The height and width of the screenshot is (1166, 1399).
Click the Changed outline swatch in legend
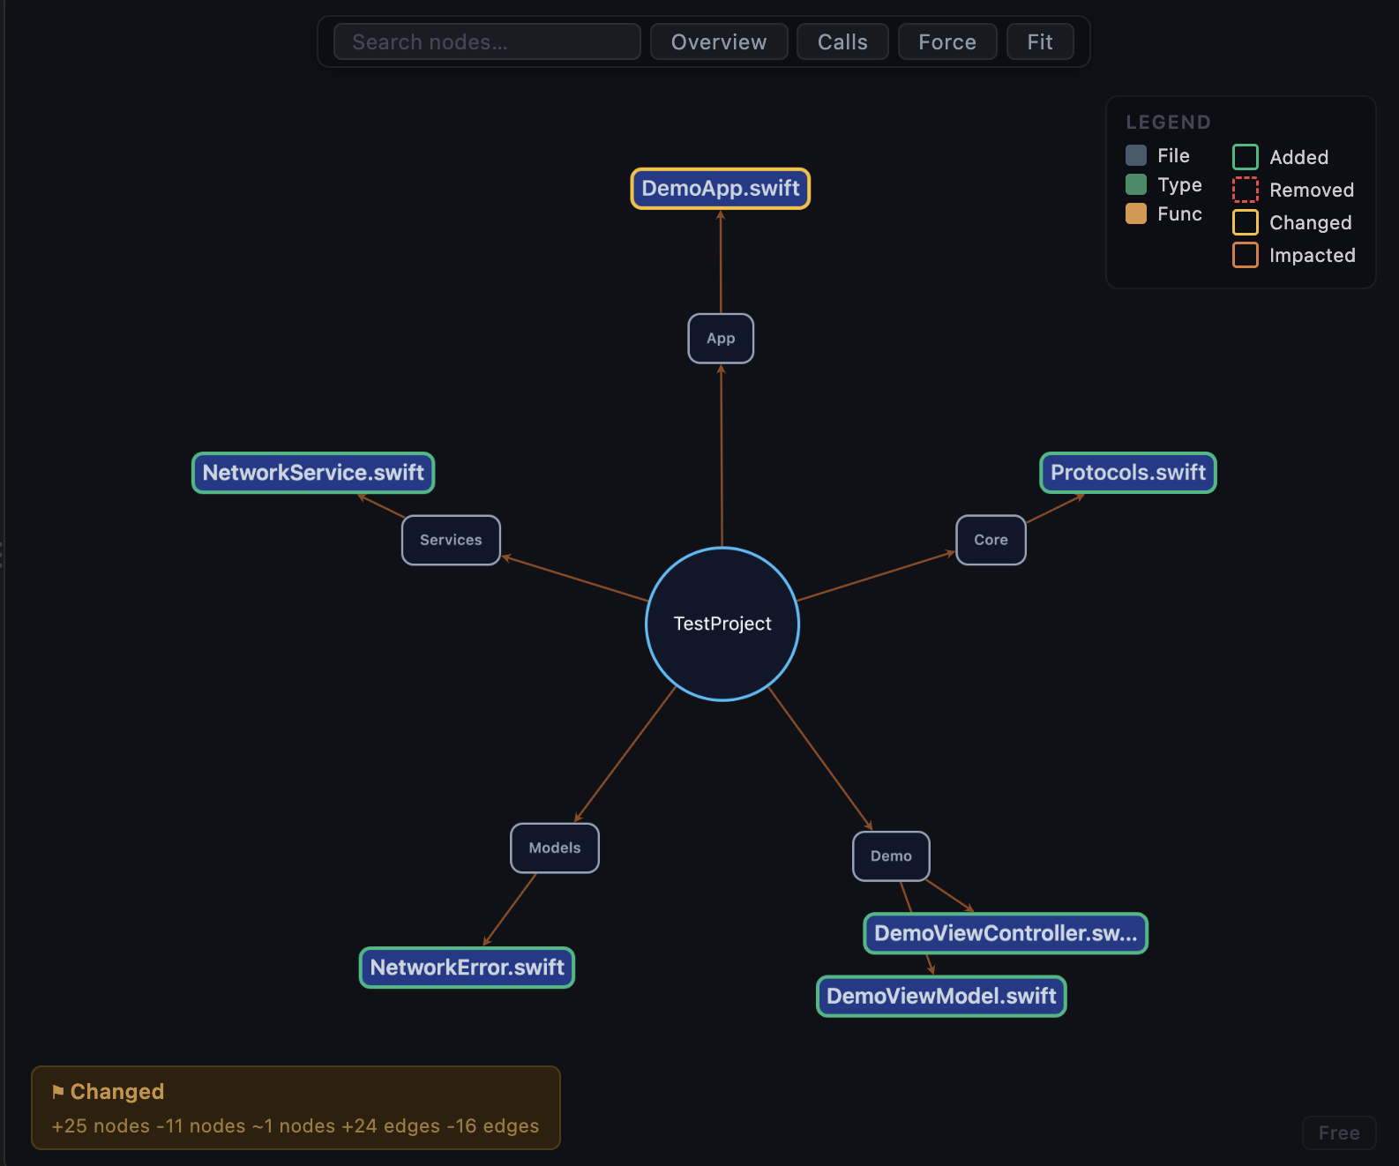coord(1245,222)
